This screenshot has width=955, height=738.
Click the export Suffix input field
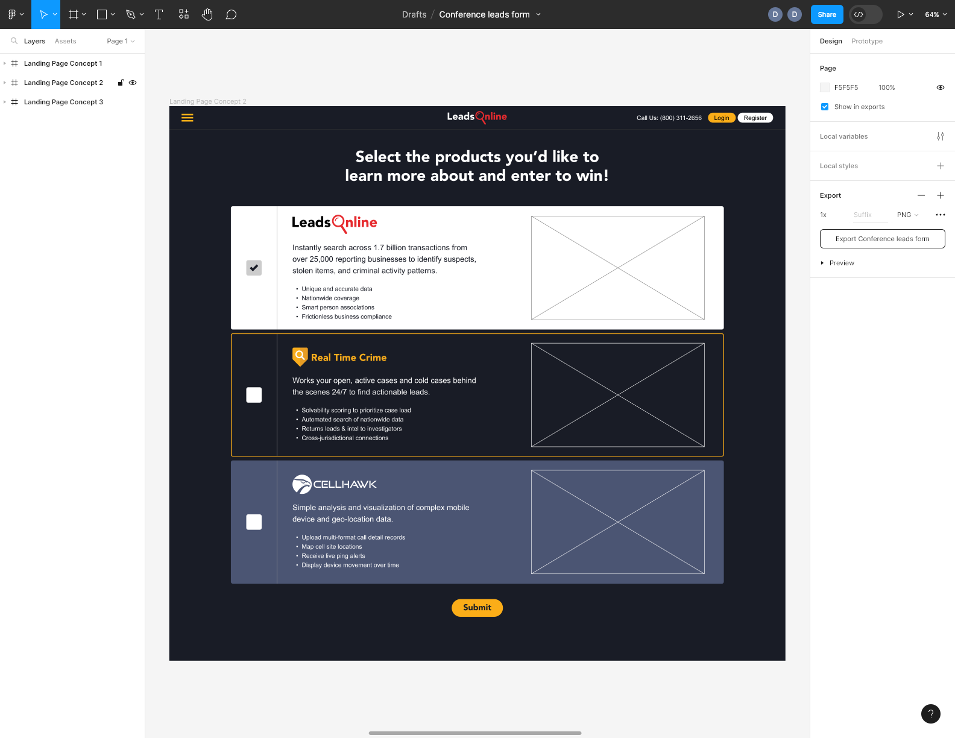870,215
